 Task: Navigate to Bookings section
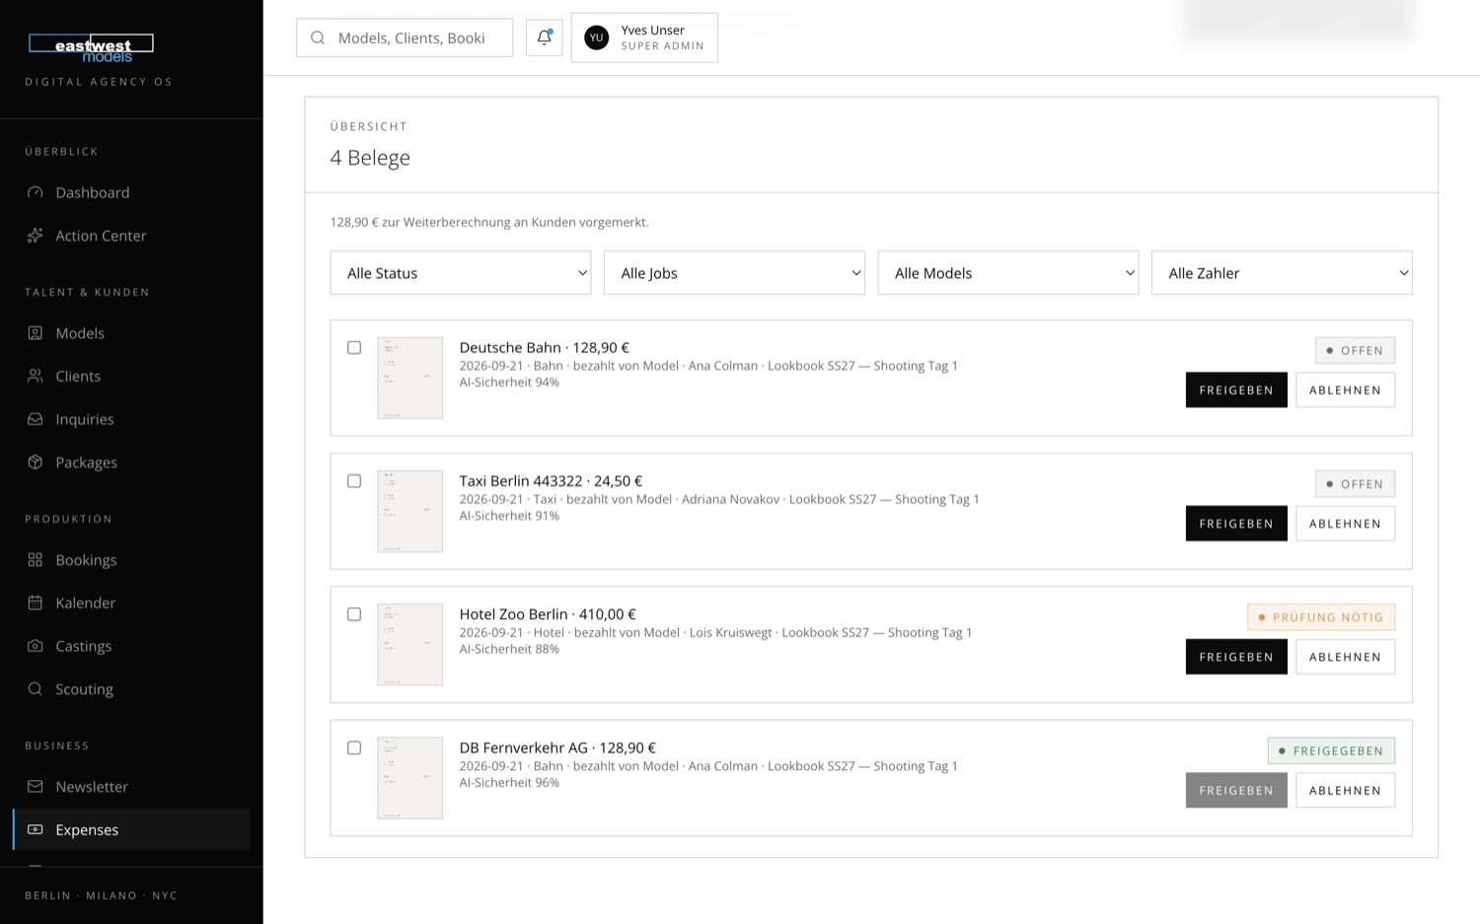pyautogui.click(x=131, y=559)
